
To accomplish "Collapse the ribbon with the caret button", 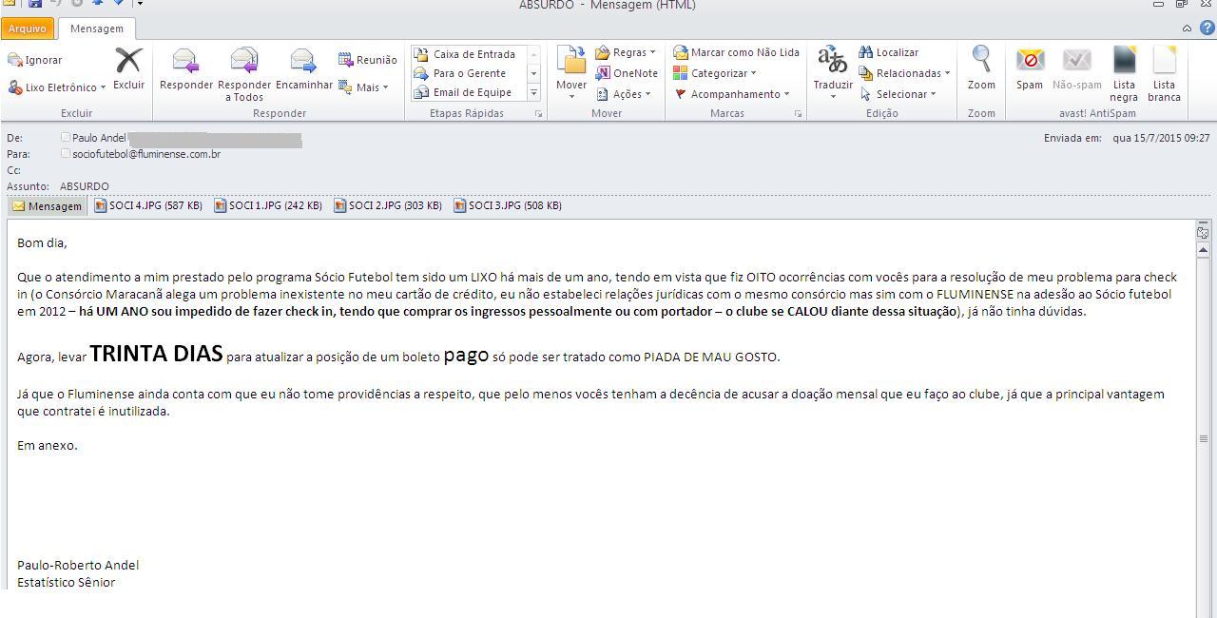I will click(1187, 29).
